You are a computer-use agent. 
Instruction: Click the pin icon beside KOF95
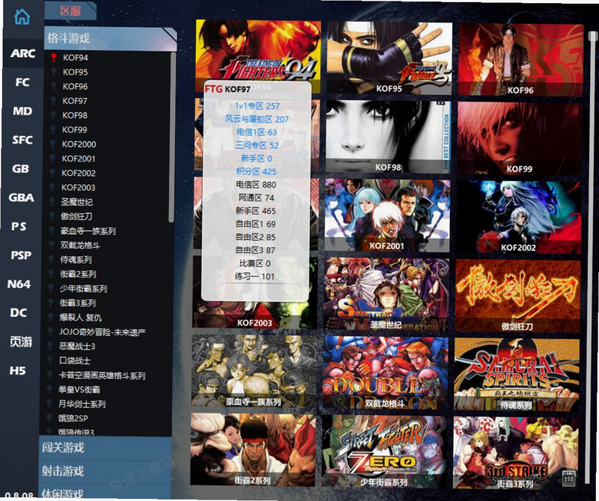tap(54, 72)
